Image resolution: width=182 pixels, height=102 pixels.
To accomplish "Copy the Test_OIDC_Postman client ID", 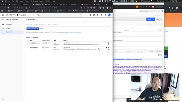I will click(x=99, y=44).
